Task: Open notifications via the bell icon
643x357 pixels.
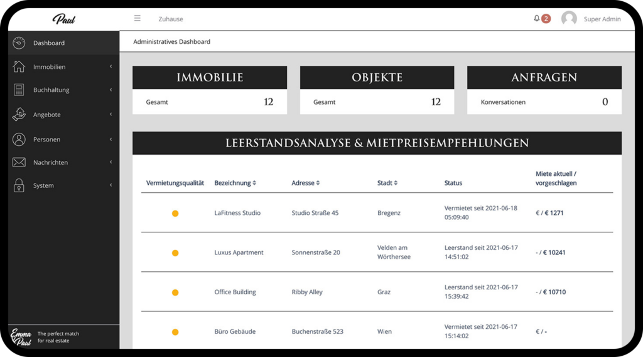Action: 537,19
